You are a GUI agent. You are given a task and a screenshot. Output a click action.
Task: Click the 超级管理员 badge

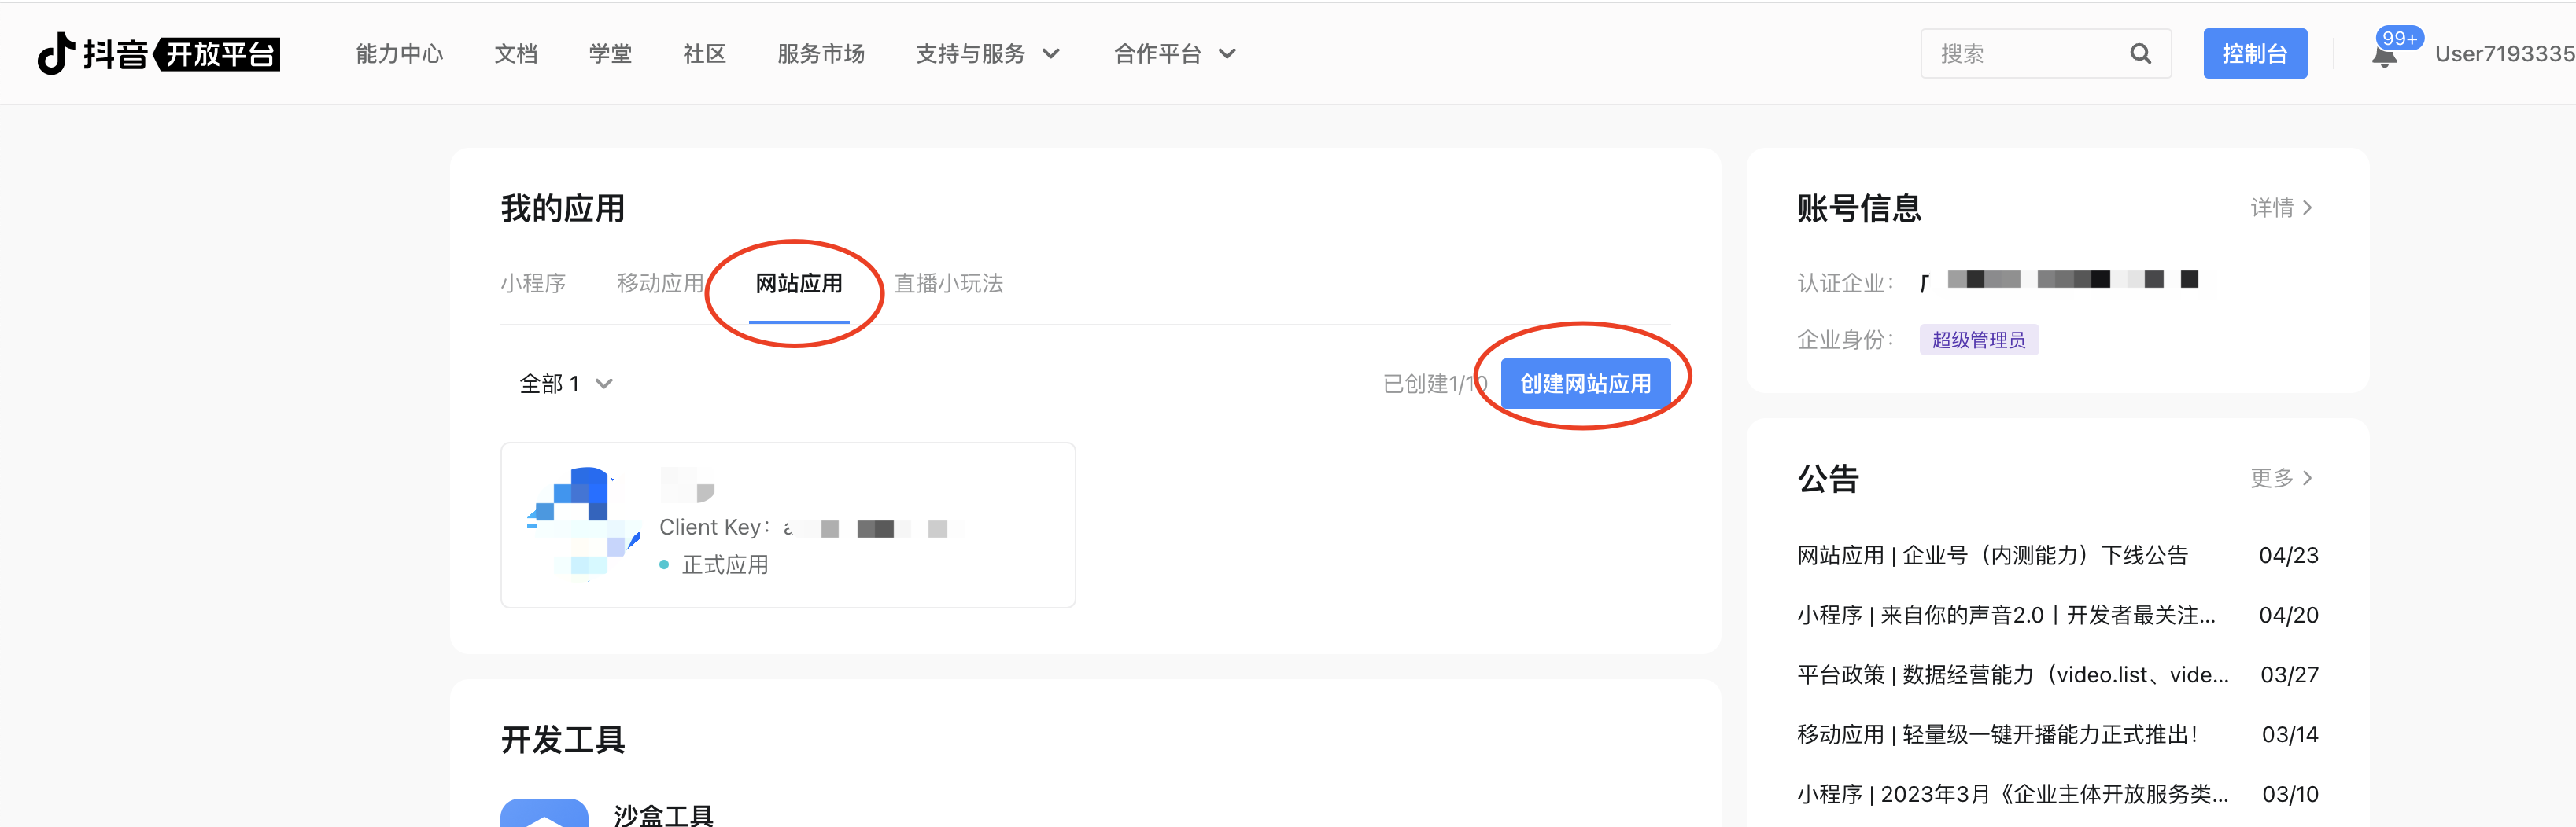click(1978, 340)
